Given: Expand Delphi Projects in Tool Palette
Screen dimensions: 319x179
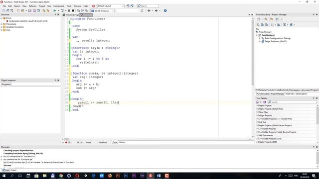Looking at the screenshot, I should pos(257,105).
